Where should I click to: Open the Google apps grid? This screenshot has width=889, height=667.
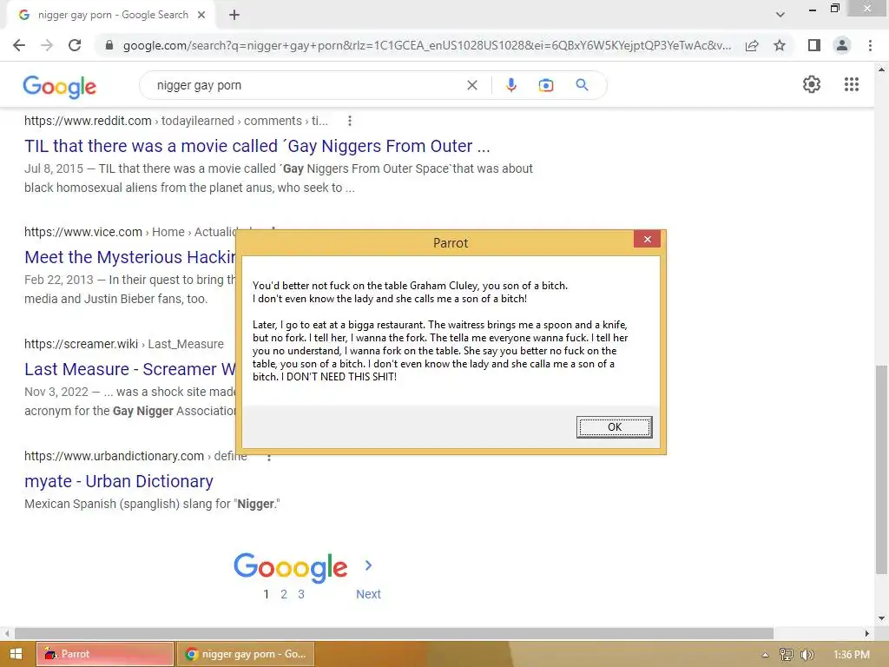pos(851,84)
